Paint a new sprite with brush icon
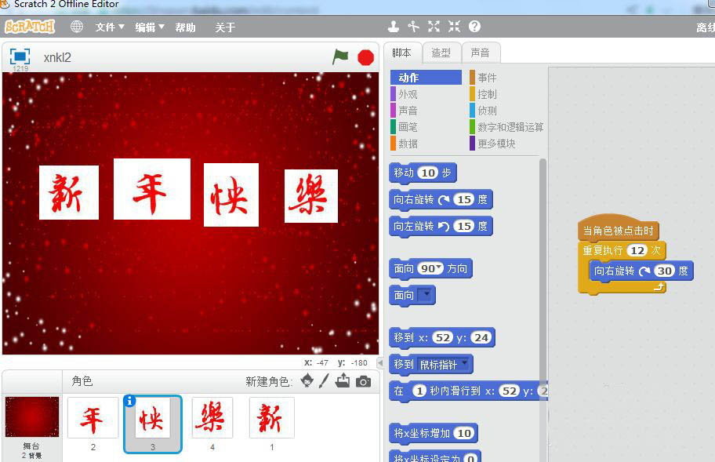 [x=324, y=380]
